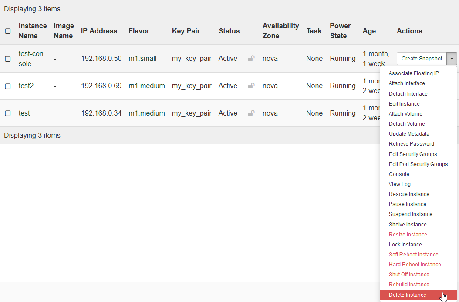459x302 pixels.
Task: Choose Delete Instance from the menu
Action: (407, 295)
